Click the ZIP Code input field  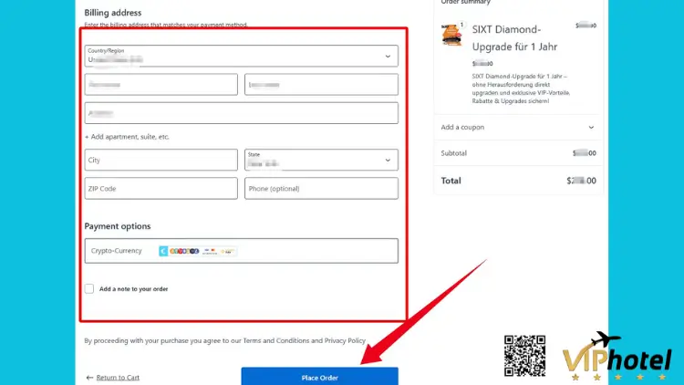[x=161, y=188]
